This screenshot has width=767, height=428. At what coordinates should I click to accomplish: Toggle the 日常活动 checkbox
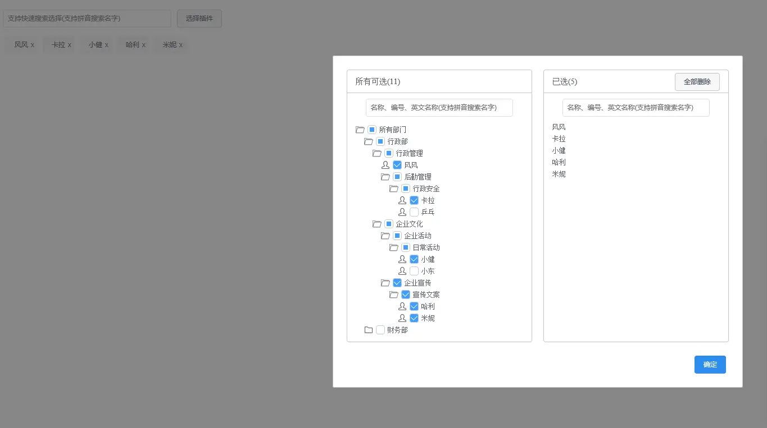pos(406,247)
